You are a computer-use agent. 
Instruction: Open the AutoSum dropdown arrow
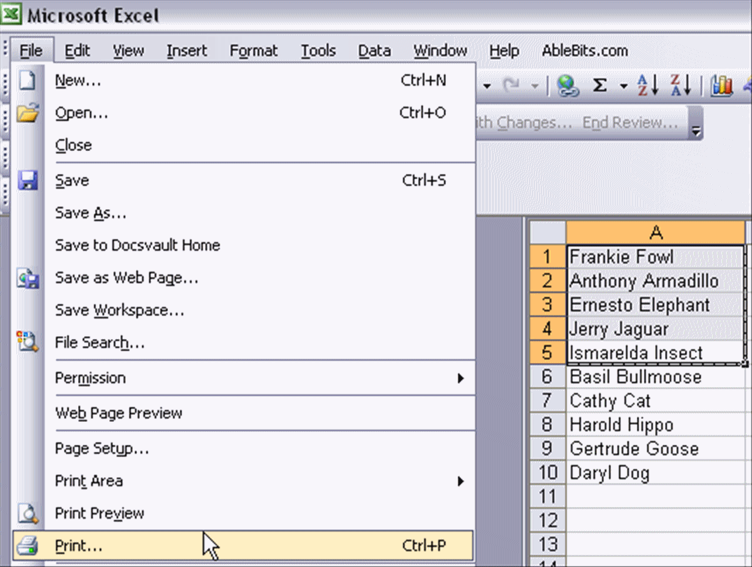click(623, 86)
